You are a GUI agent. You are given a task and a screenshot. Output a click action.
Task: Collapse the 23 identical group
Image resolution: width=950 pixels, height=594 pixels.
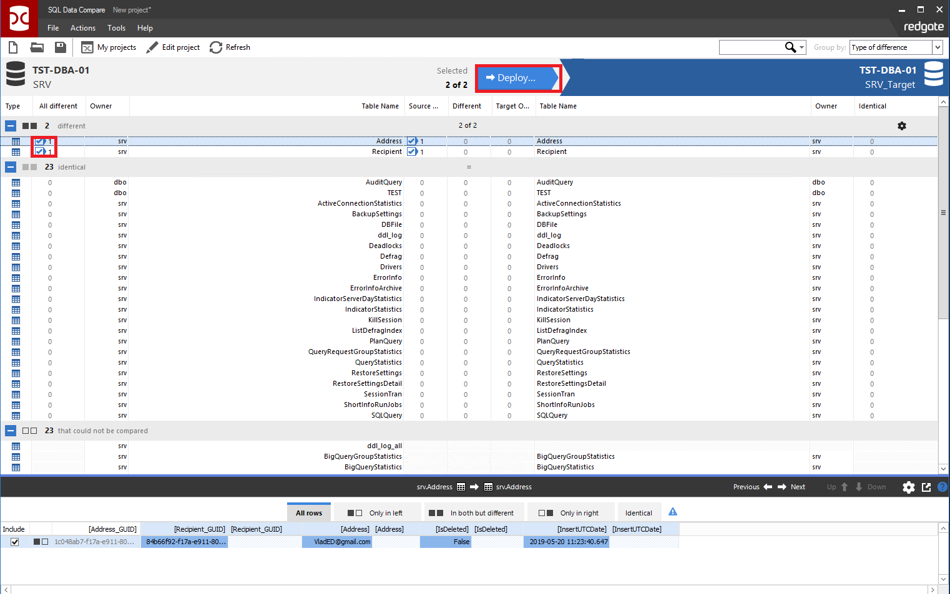pyautogui.click(x=11, y=167)
